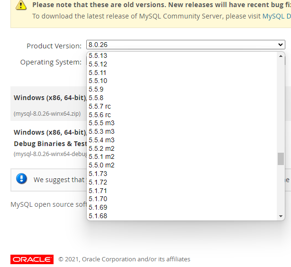
Task: Pick version 5.5.8 in dropdown
Action: click(x=182, y=98)
